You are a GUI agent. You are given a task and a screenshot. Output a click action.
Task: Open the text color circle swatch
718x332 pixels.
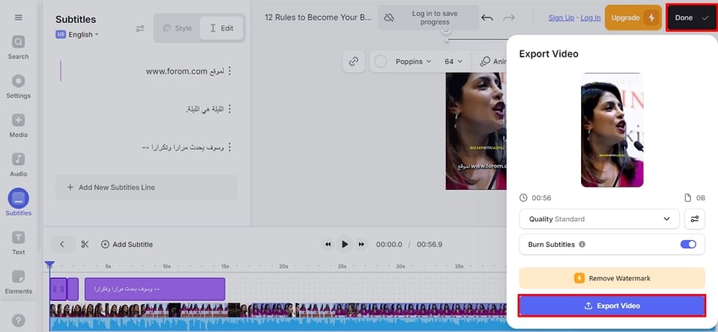pos(380,62)
